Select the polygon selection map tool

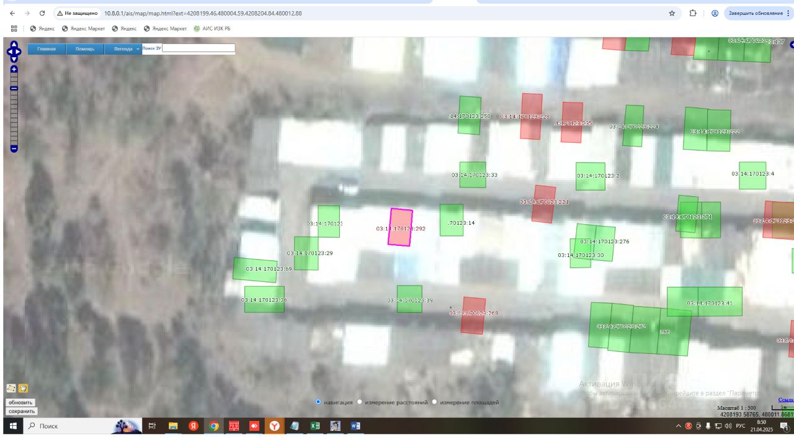point(11,388)
